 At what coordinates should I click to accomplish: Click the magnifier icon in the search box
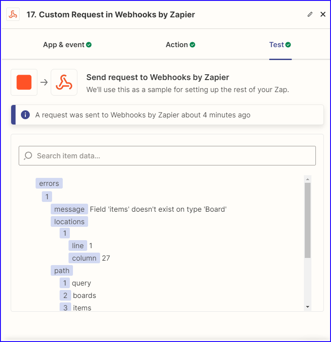pos(28,156)
